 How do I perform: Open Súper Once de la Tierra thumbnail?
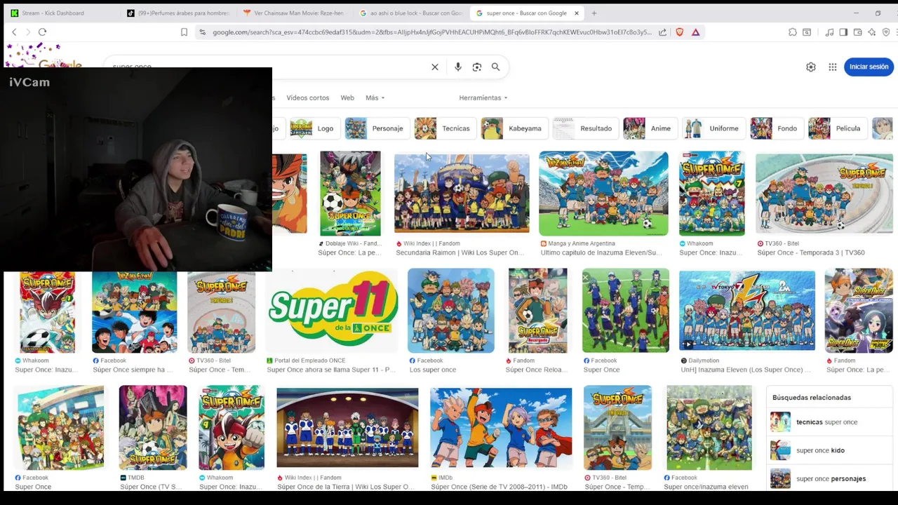tap(347, 427)
